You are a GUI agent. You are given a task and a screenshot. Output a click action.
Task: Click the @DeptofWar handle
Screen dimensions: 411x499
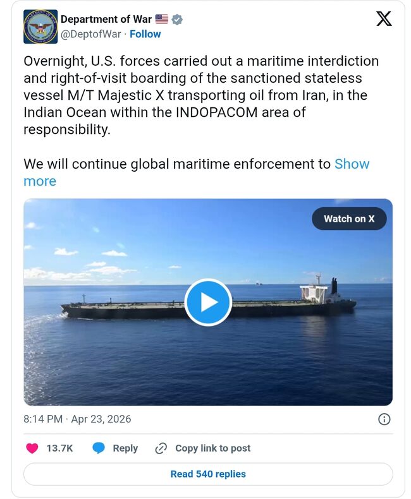pos(90,34)
